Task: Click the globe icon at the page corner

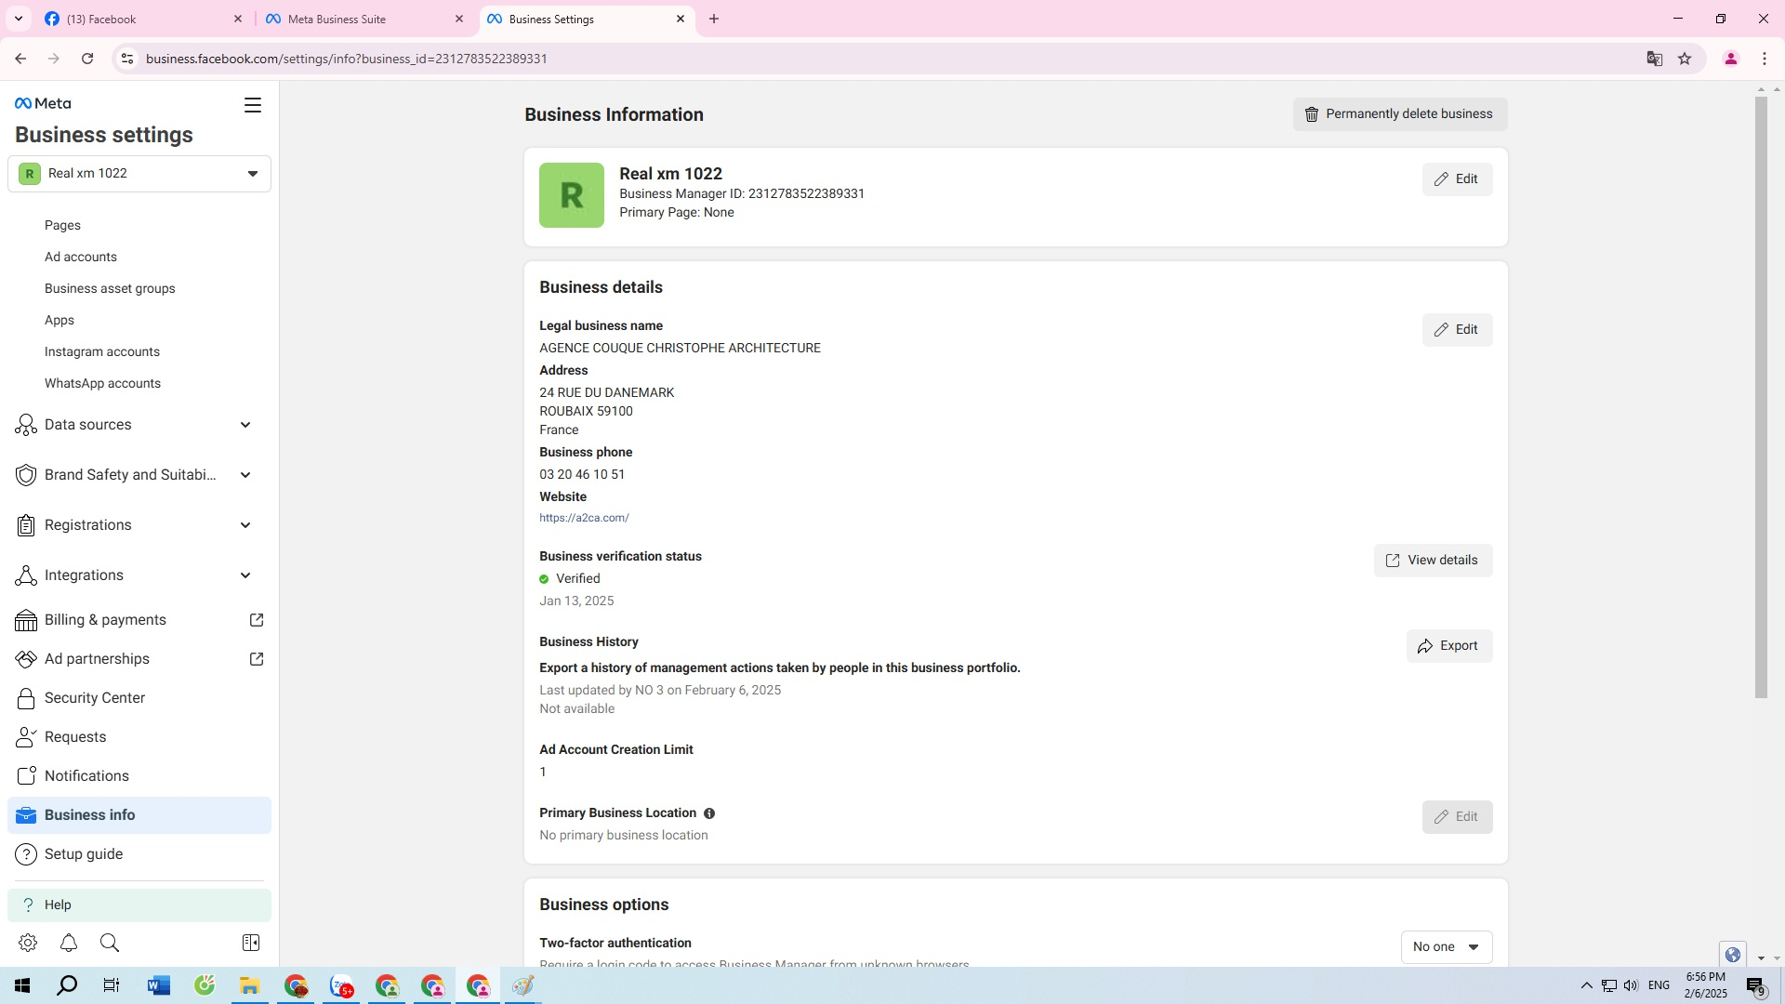Action: (x=1733, y=955)
